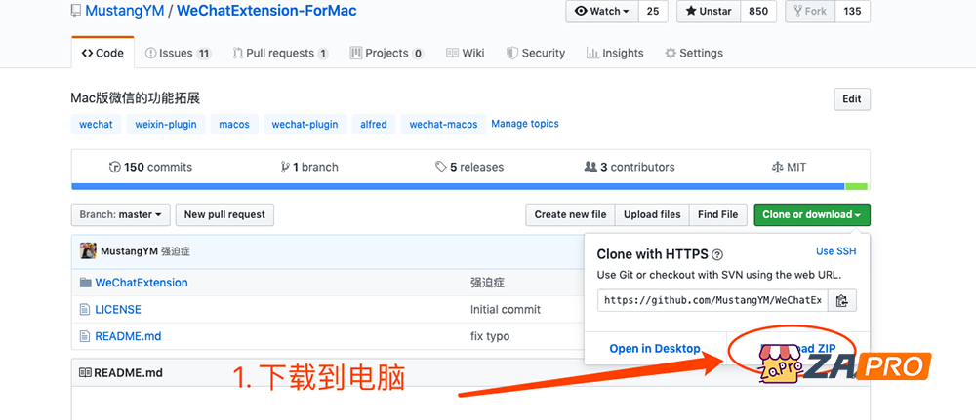This screenshot has height=420, width=976.
Task: Choose Upload files
Action: point(652,215)
